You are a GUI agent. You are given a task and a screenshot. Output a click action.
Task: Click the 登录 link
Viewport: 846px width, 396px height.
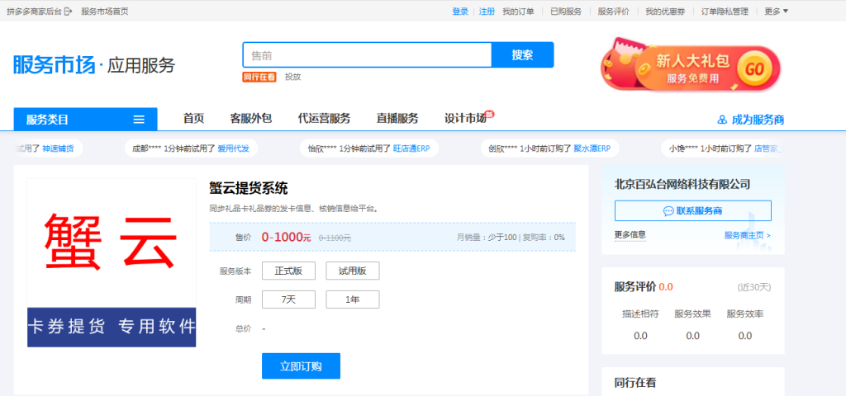coord(460,12)
